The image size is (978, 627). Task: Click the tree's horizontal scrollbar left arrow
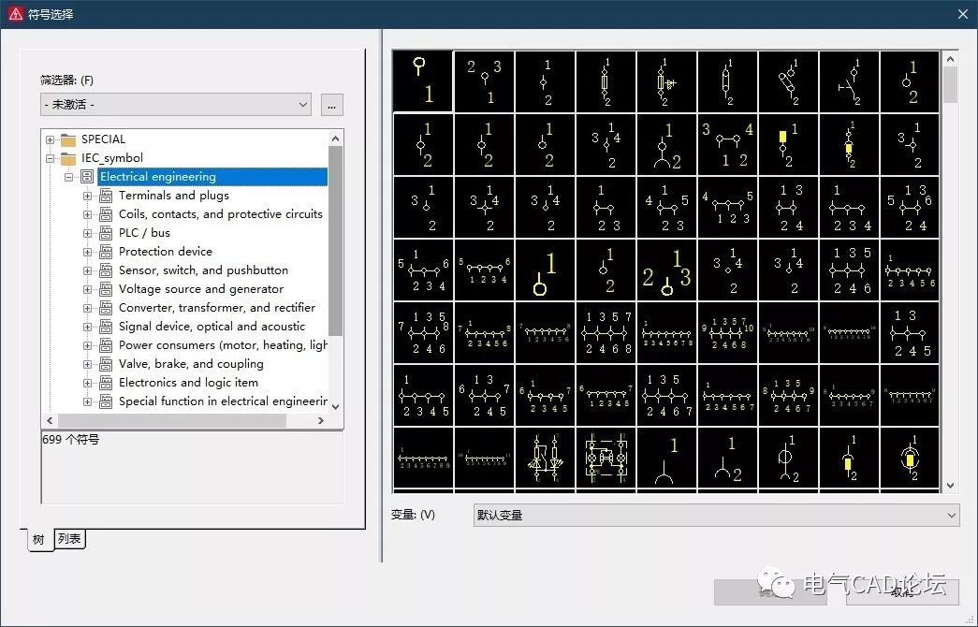tap(50, 421)
